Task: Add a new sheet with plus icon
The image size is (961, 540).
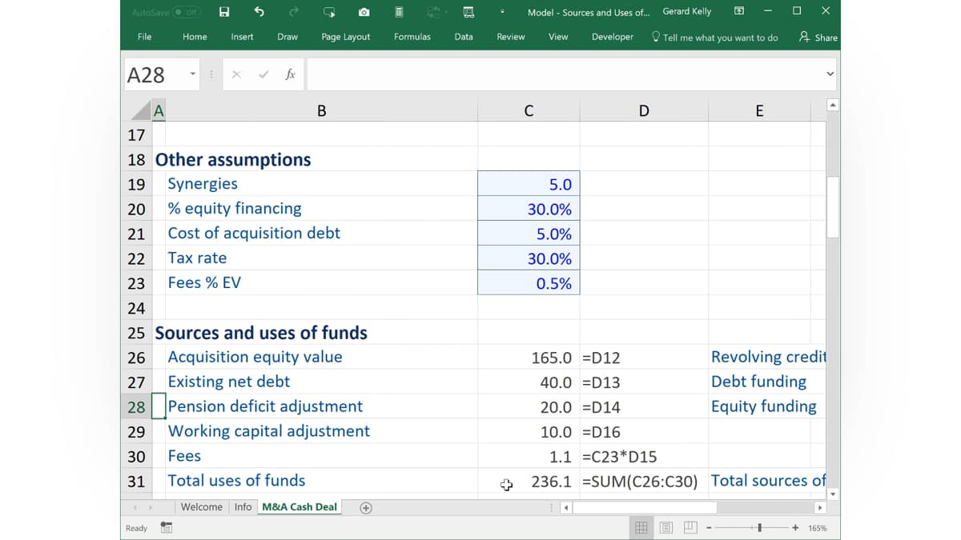Action: tap(366, 507)
